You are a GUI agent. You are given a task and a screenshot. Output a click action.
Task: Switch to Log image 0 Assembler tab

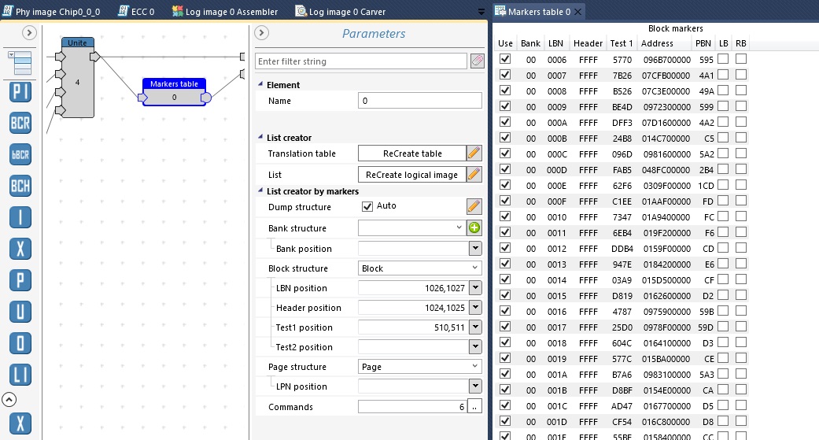[225, 12]
